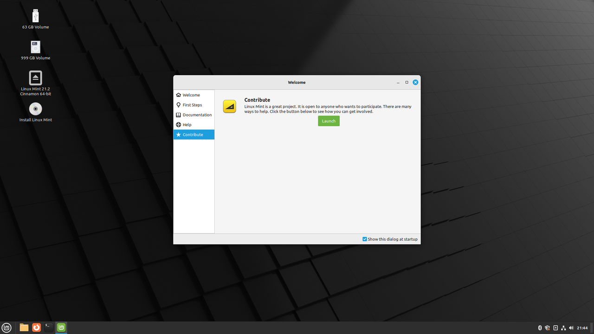Open the Help sidebar tab
The width and height of the screenshot is (594, 334).
tap(194, 125)
